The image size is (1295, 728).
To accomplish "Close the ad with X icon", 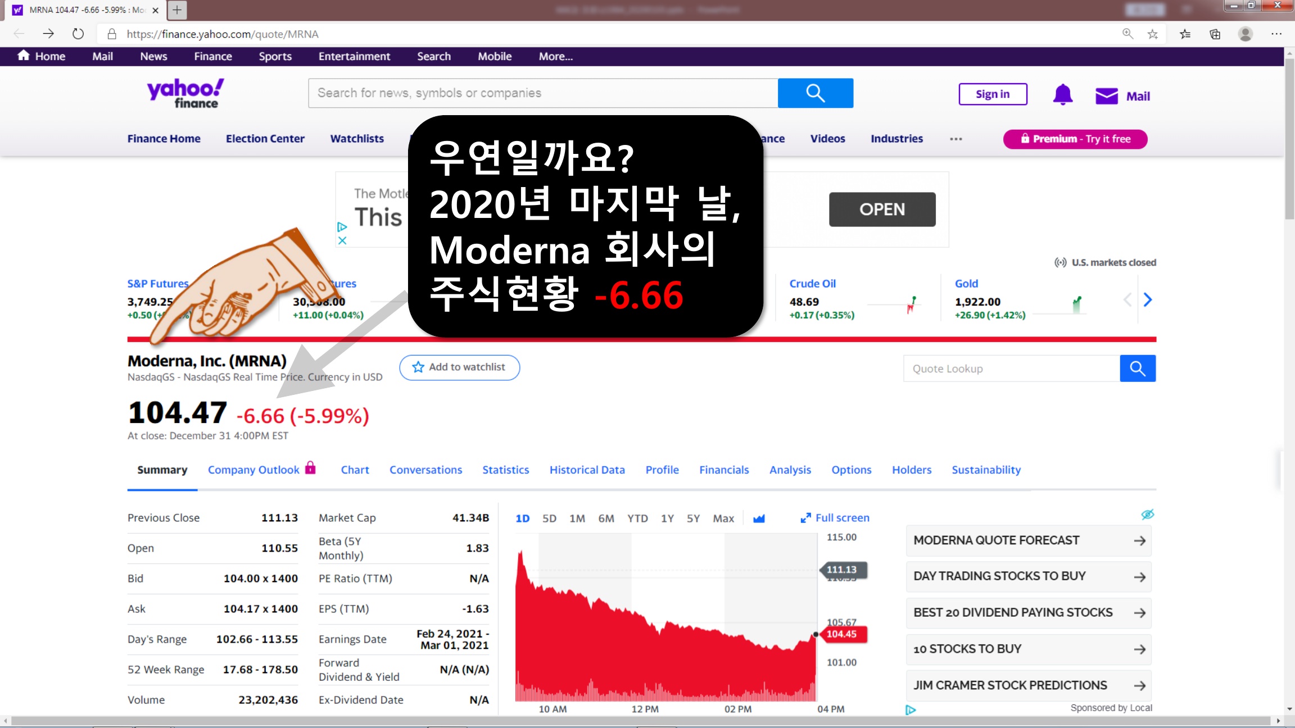I will coord(342,240).
